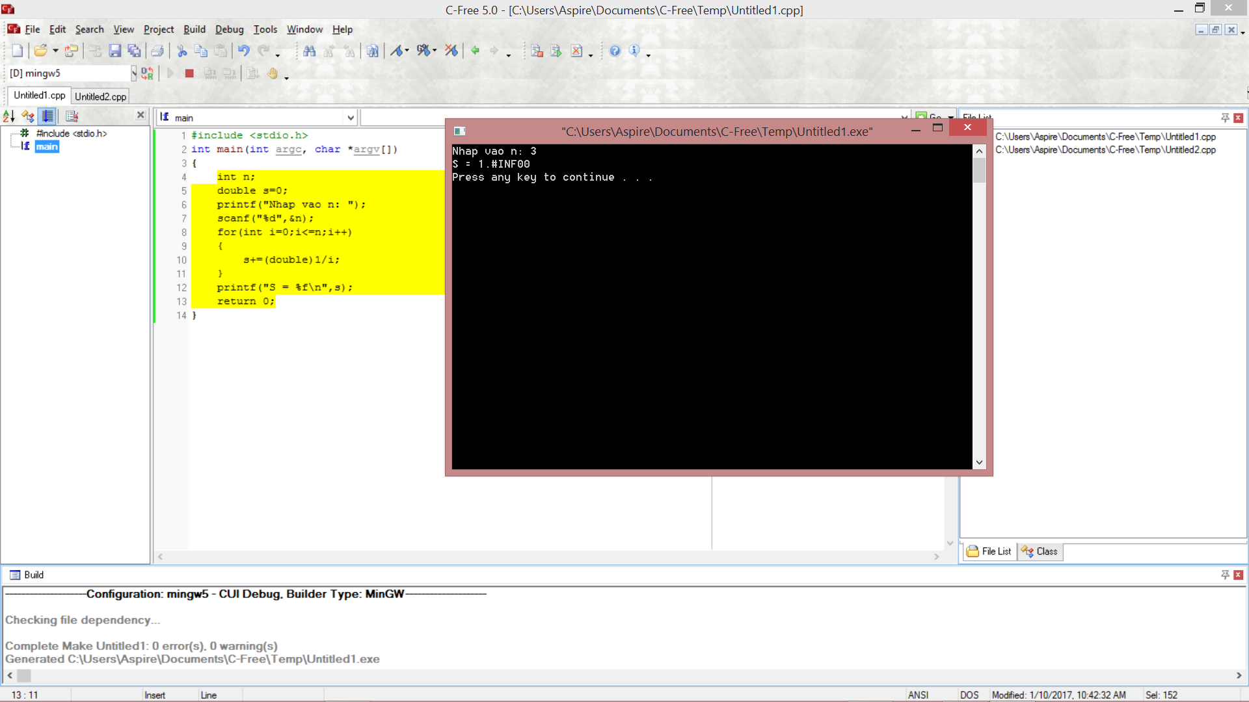Open the mingw5 build configuration dropdown
The width and height of the screenshot is (1249, 702).
[x=133, y=73]
